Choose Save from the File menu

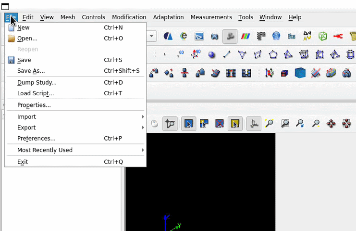pos(75,60)
